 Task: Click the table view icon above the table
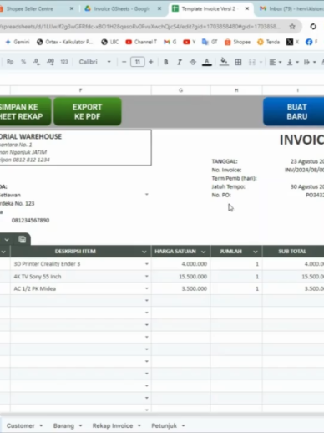(x=23, y=239)
